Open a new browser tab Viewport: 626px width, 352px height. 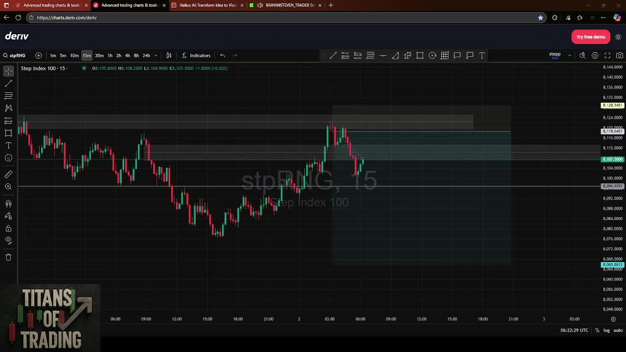click(331, 5)
